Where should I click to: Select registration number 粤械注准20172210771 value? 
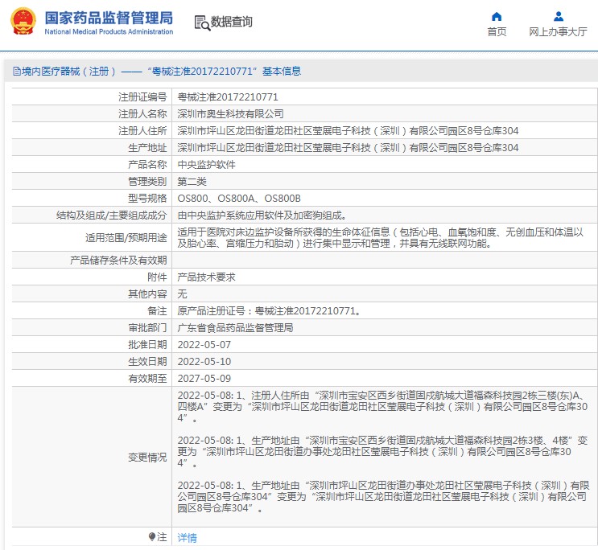coord(228,97)
